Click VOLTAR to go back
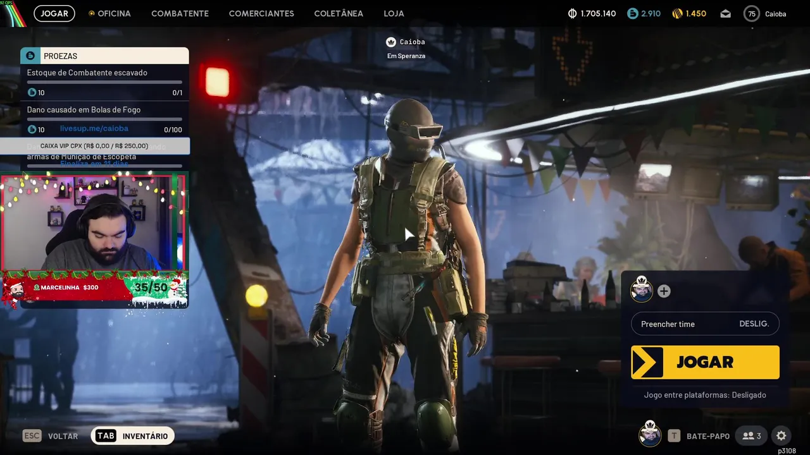This screenshot has height=455, width=810. point(63,436)
